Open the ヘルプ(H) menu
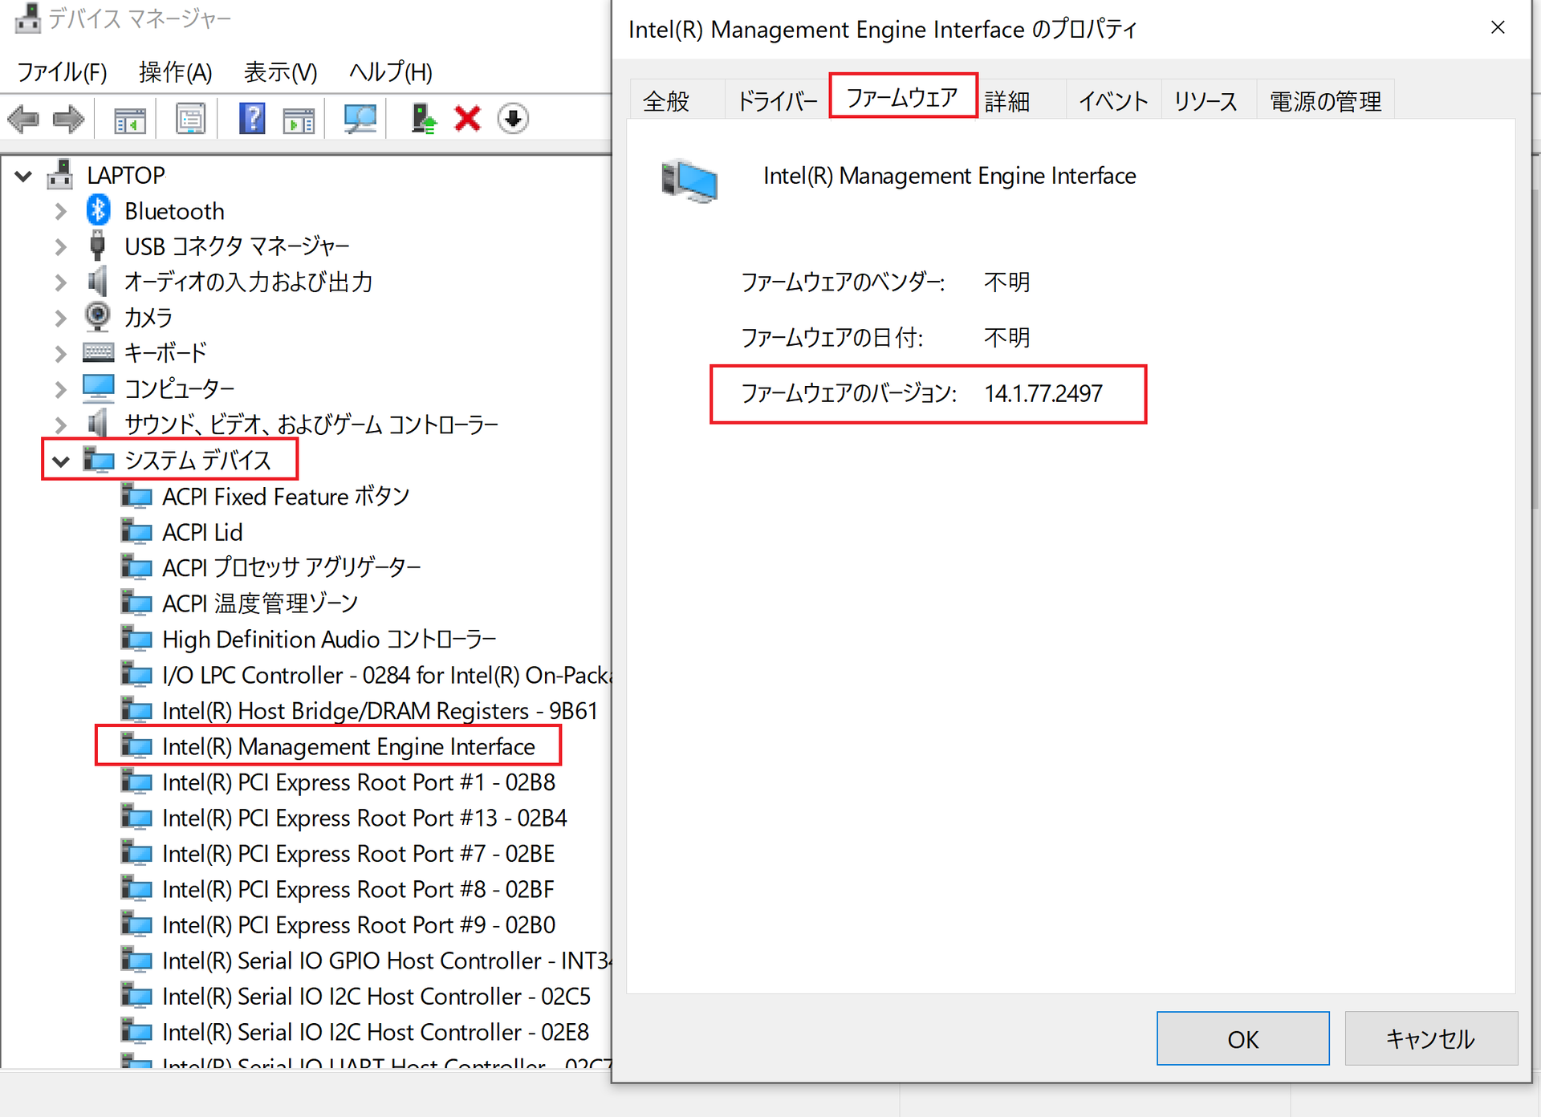The image size is (1541, 1117). click(390, 72)
